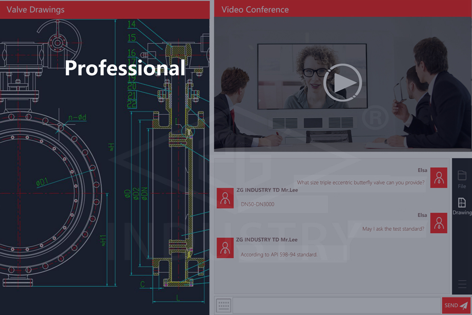Screen dimensions: 472x315
Task: Click the API 598-94 standard reply
Action: [x=279, y=255]
